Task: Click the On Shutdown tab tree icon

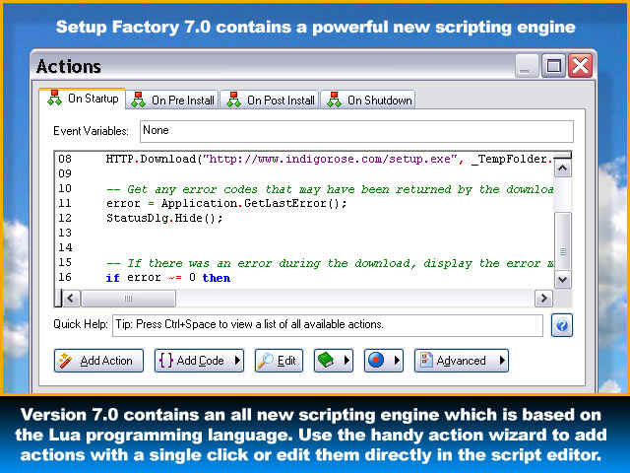Action: point(334,100)
